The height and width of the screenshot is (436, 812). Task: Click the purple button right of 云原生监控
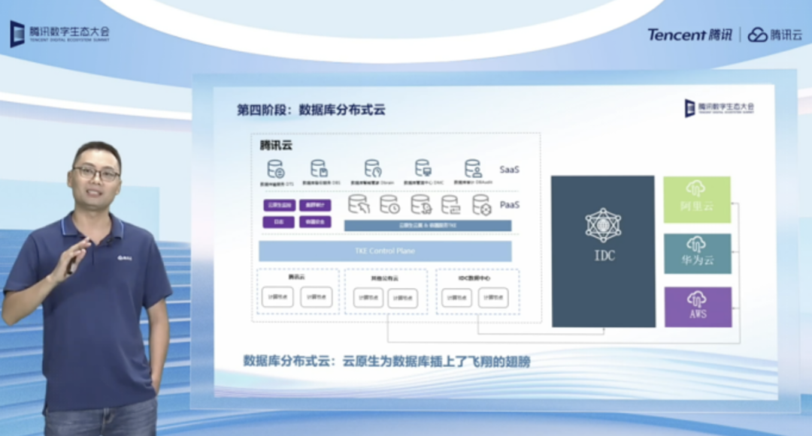click(x=315, y=205)
